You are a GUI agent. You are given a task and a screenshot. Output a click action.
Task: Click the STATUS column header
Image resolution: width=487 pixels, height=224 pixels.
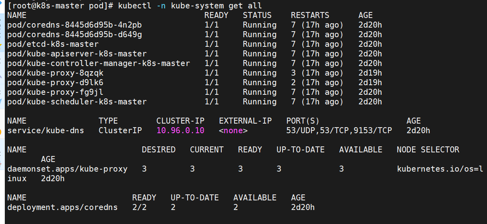coord(257,15)
